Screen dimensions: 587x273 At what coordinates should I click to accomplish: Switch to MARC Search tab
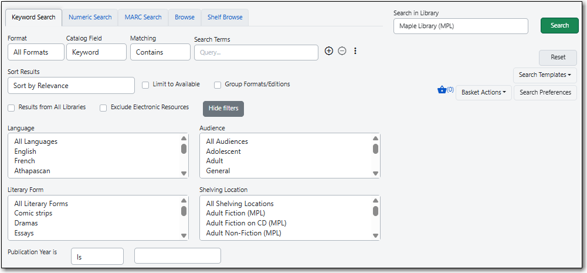(143, 17)
